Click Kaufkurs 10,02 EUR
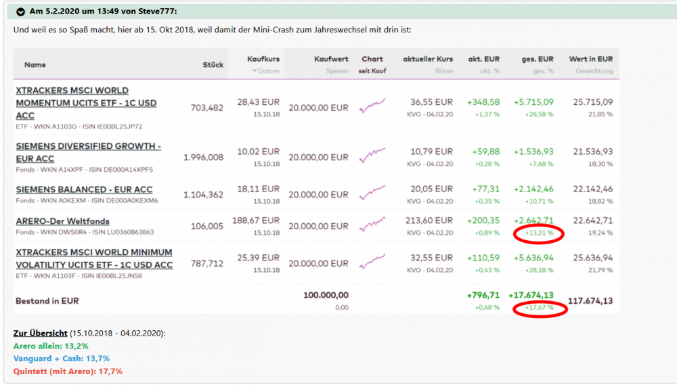677x387 pixels. tap(258, 152)
